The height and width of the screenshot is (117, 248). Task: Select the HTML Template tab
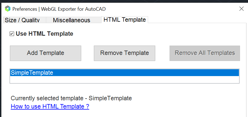click(125, 20)
